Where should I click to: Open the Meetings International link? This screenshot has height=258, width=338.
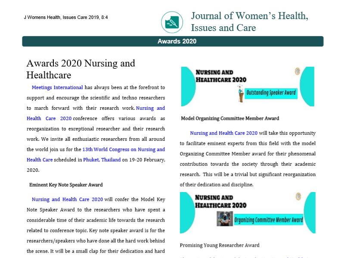click(57, 87)
